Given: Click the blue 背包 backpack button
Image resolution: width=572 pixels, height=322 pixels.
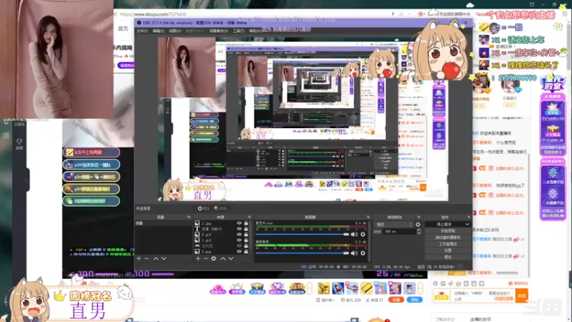Looking at the screenshot, I should [x=415, y=300].
